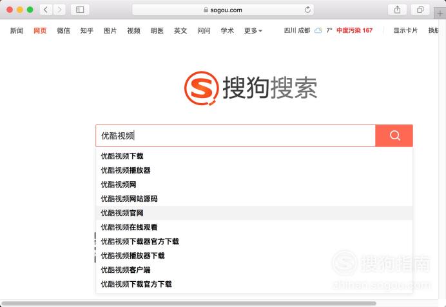The width and height of the screenshot is (446, 307).
Task: Switch to the 网页 tab
Action: 40,30
